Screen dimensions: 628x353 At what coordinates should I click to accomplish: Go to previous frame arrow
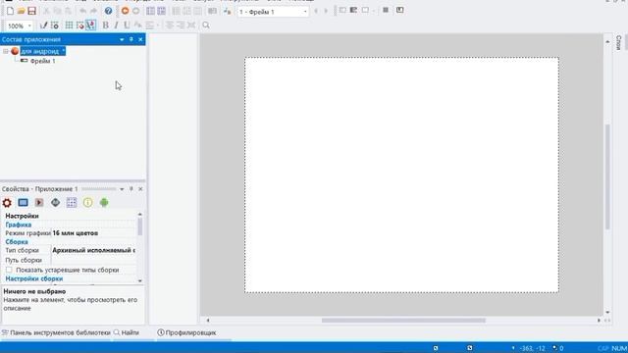point(316,11)
